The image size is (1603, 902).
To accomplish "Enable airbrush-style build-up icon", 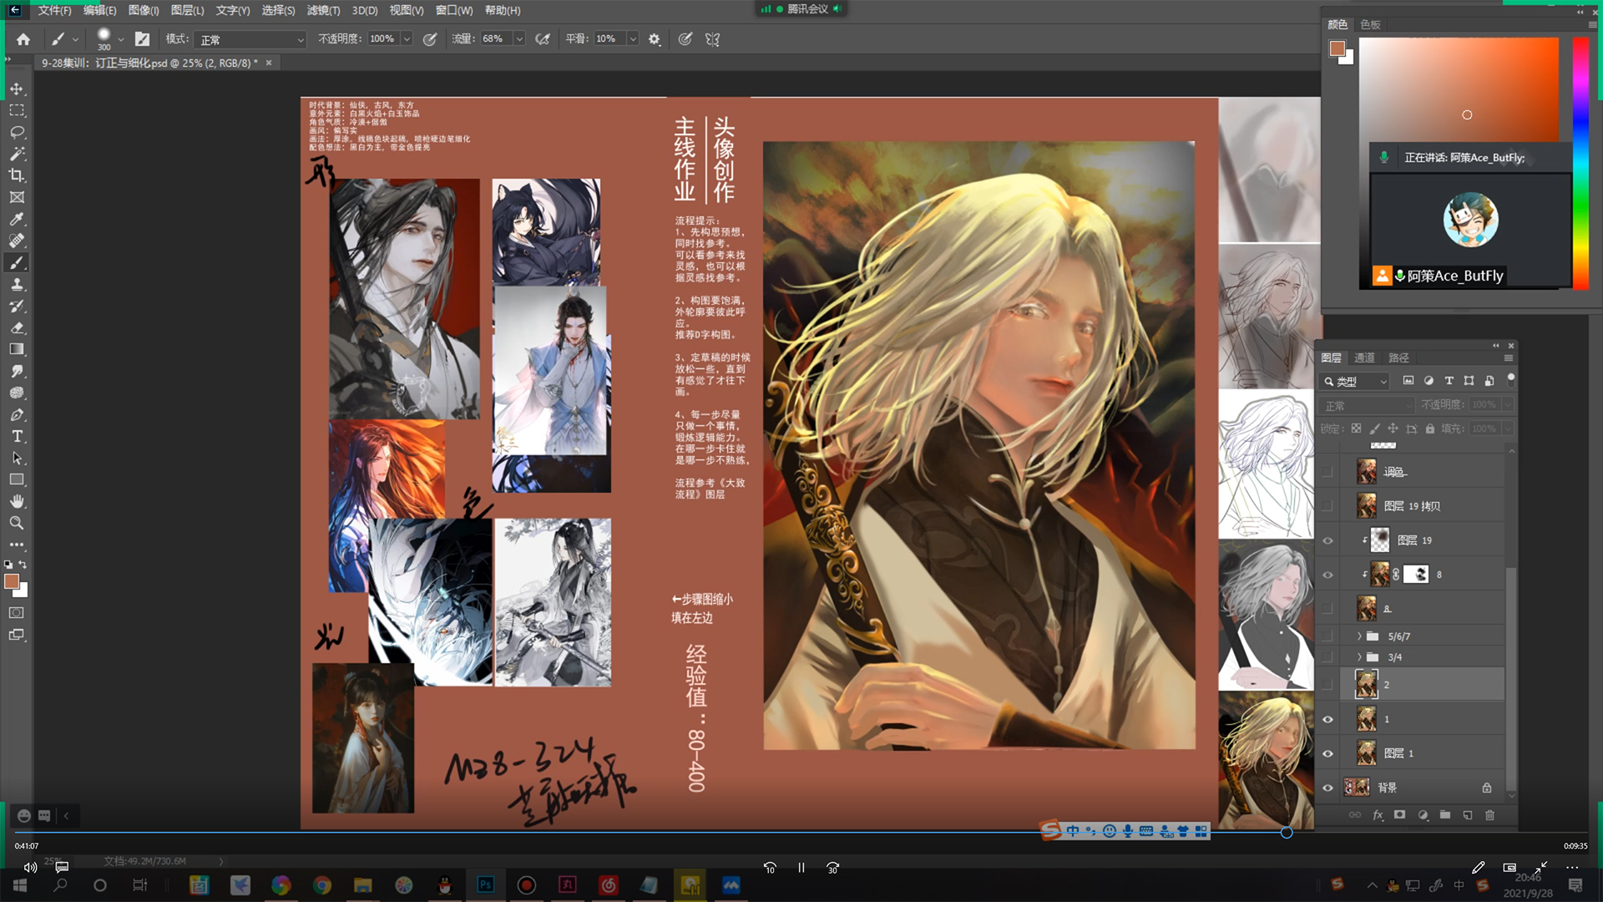I will coord(543,39).
